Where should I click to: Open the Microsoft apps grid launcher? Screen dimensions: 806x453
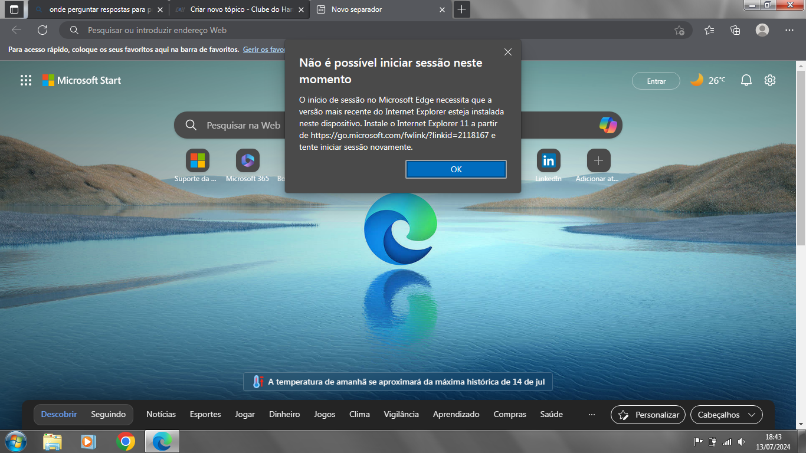26,81
